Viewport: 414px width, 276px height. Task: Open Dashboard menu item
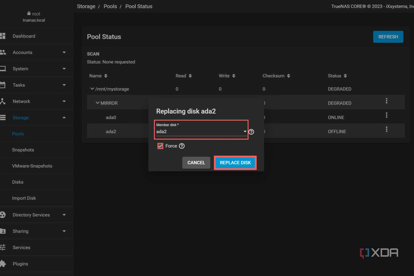(24, 36)
